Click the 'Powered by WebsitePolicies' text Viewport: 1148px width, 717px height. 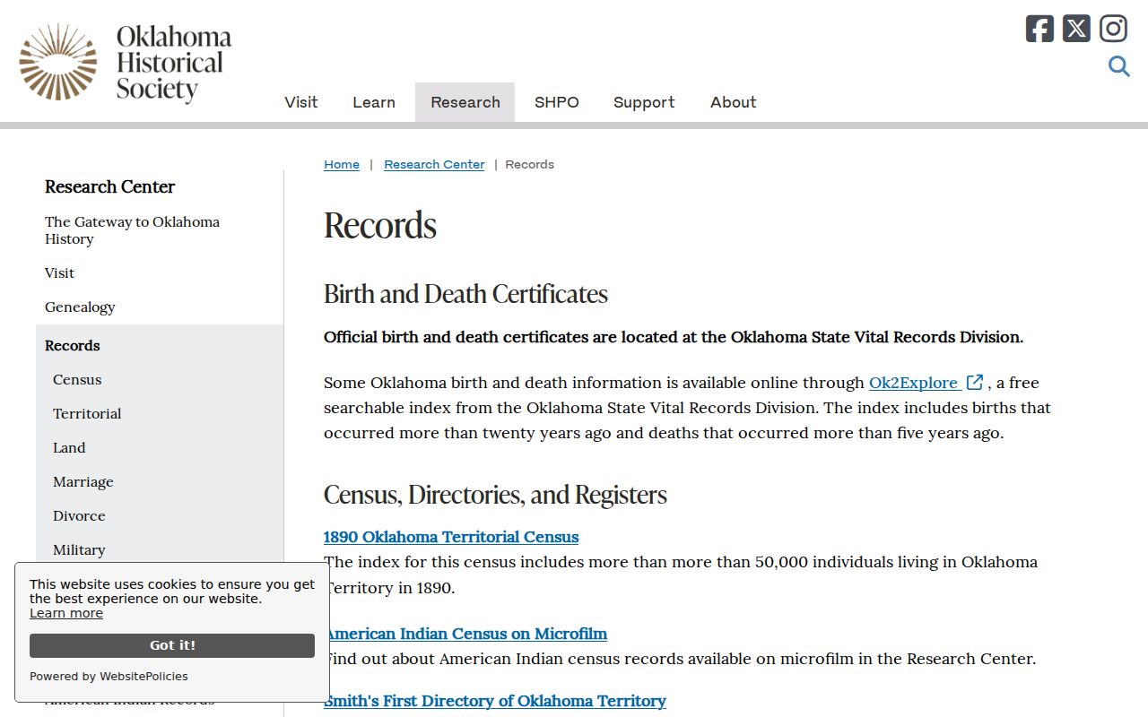(109, 677)
